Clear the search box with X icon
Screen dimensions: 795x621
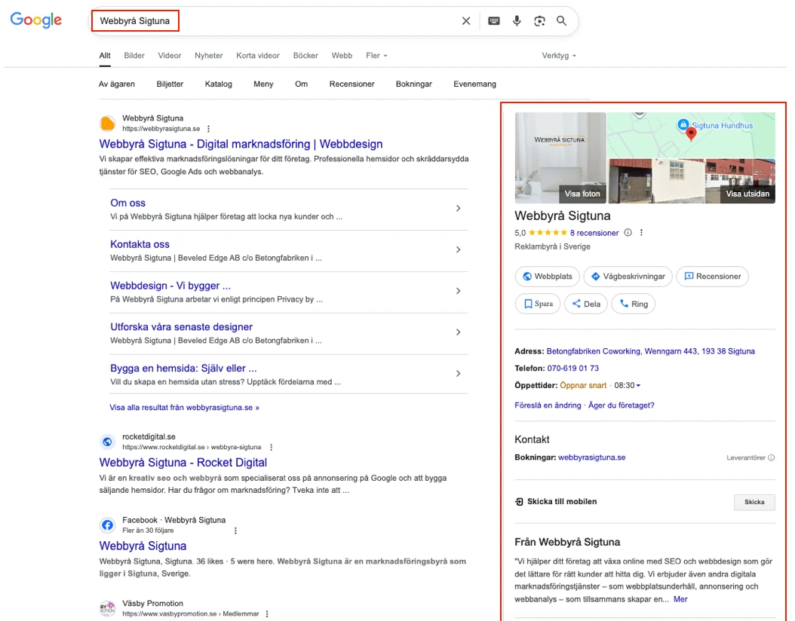[x=466, y=21]
